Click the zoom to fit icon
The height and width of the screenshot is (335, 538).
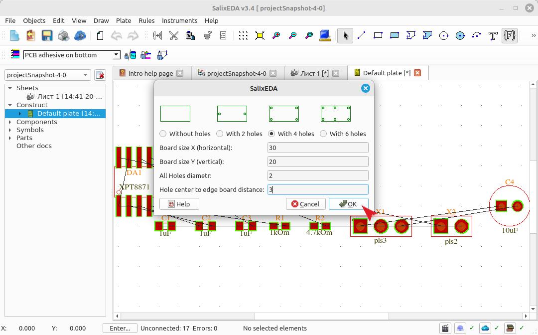point(260,35)
